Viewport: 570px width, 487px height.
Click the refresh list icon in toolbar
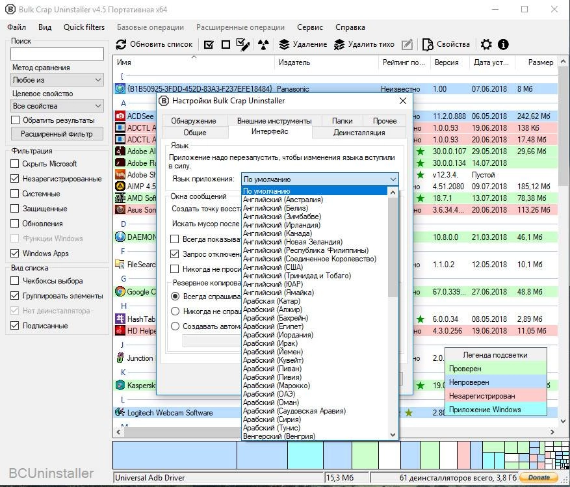pyautogui.click(x=121, y=44)
